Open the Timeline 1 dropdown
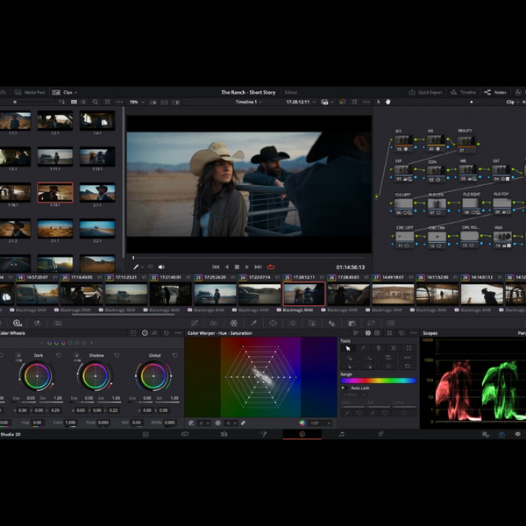The image size is (526, 526). (x=249, y=102)
